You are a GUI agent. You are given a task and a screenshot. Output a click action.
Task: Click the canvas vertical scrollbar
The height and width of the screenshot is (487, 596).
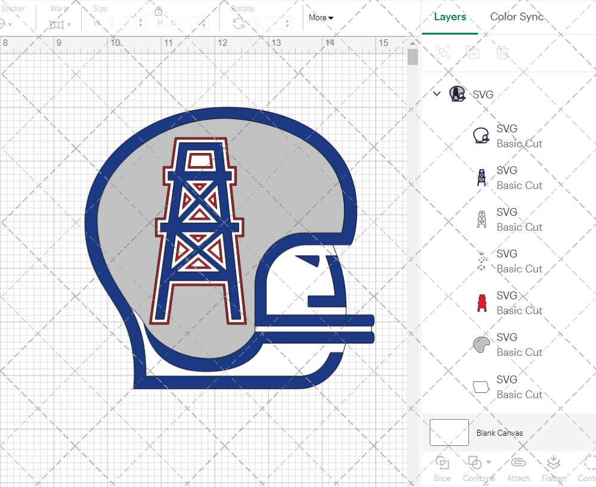click(x=412, y=57)
